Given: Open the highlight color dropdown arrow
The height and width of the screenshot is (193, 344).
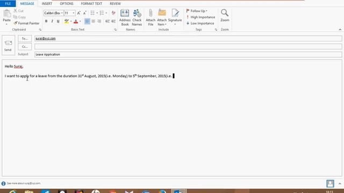Looking at the screenshot, I should coord(71,21).
